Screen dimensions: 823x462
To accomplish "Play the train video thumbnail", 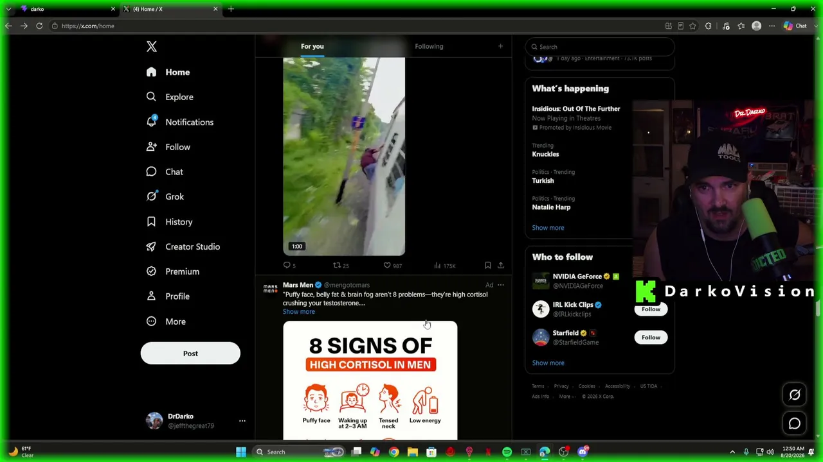I will [344, 157].
